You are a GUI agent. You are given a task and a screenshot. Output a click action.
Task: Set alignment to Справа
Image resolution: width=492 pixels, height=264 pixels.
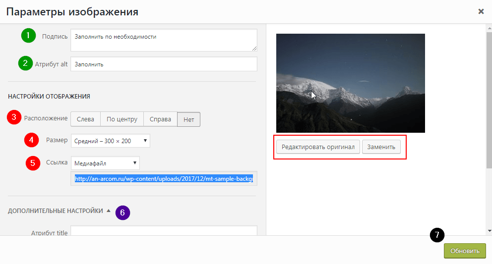160,119
